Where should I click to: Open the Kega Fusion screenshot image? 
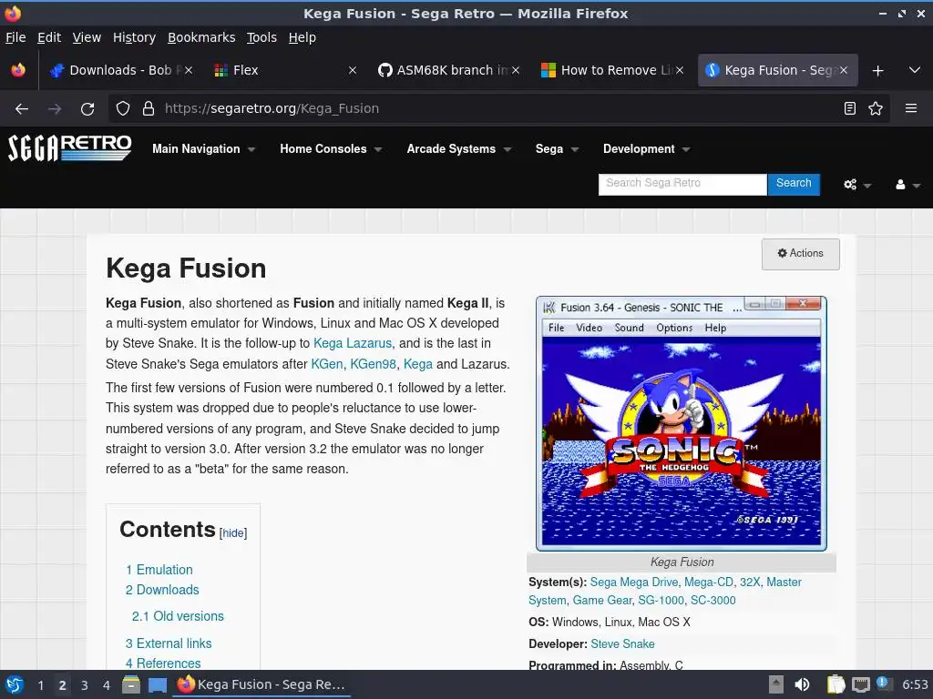[x=682, y=424]
